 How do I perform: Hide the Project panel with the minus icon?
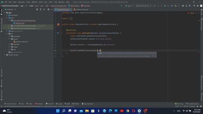click(52, 9)
